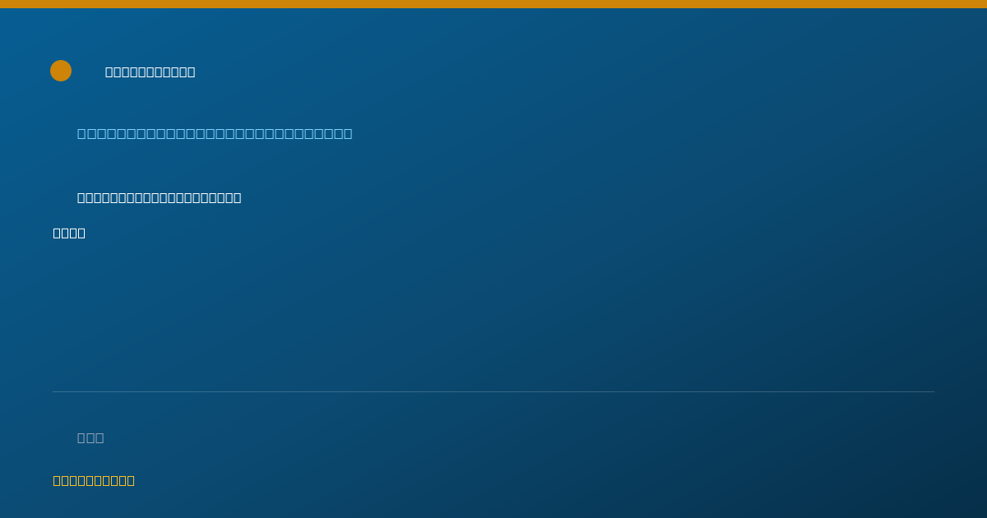Click the start of the yellow footer text
987x518 pixels.
(57, 480)
